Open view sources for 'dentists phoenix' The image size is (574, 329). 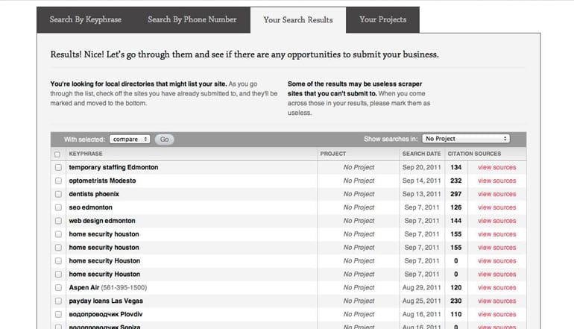coord(496,195)
